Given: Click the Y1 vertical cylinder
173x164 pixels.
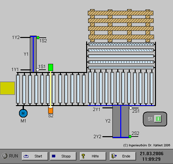Looking at the screenshot, I should pyautogui.click(x=33, y=54).
